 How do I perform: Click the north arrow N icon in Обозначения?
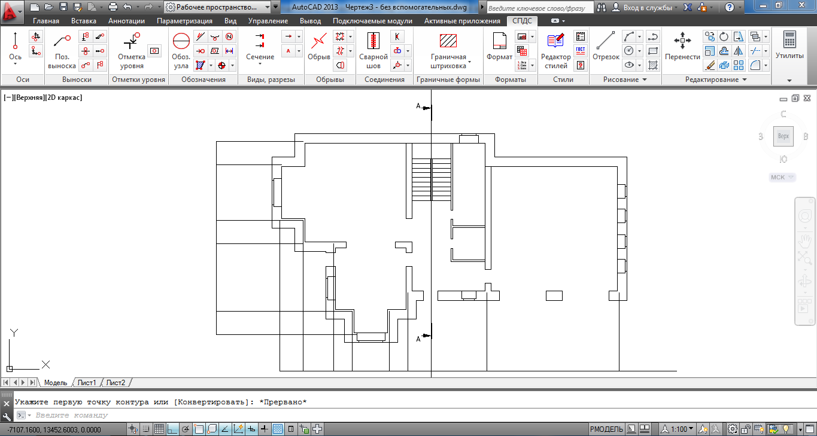point(229,36)
